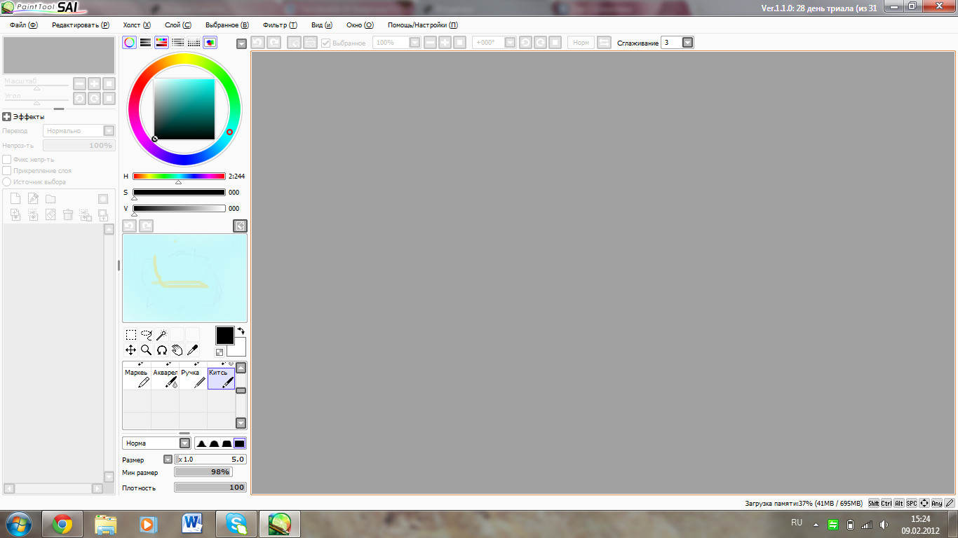Activate the Hand pan tool

tap(177, 350)
